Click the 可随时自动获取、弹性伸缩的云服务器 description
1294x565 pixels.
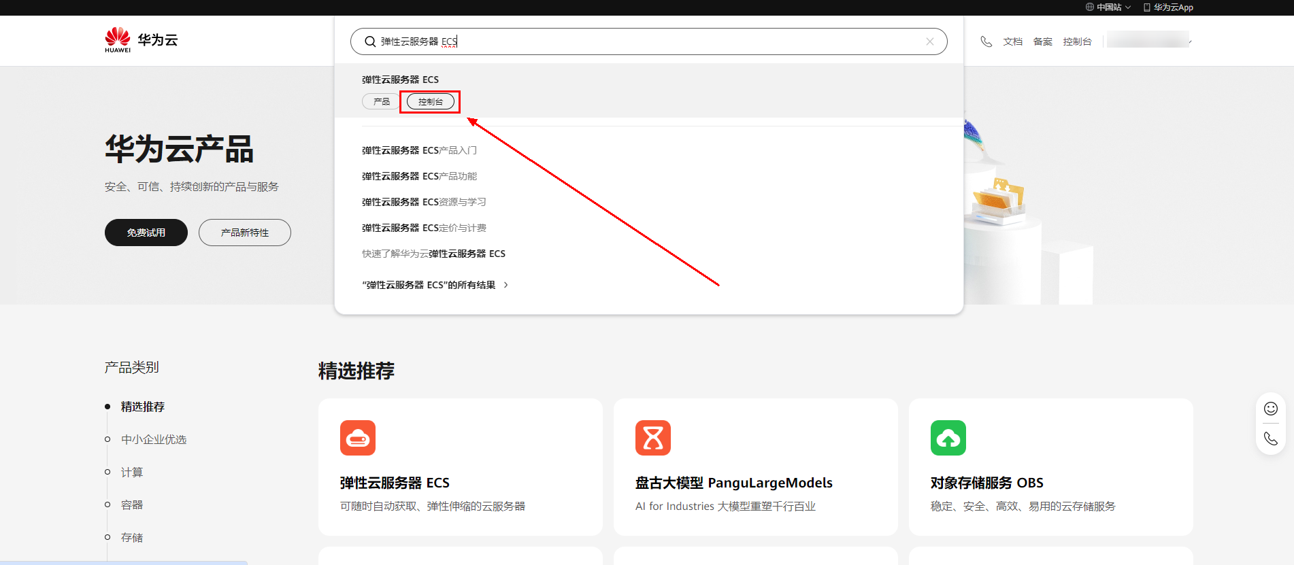pyautogui.click(x=433, y=506)
